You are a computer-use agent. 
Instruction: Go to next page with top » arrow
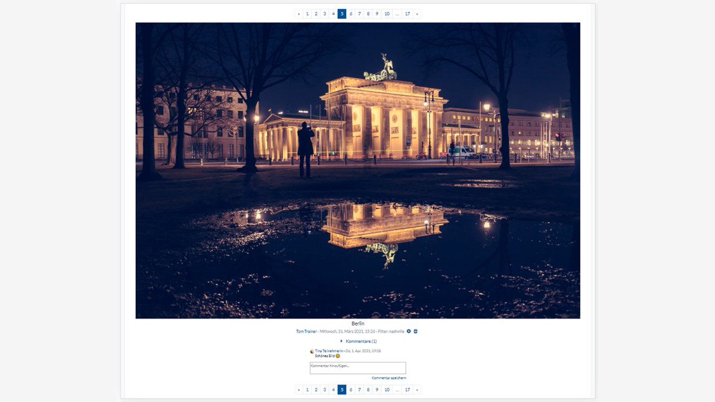pyautogui.click(x=417, y=14)
